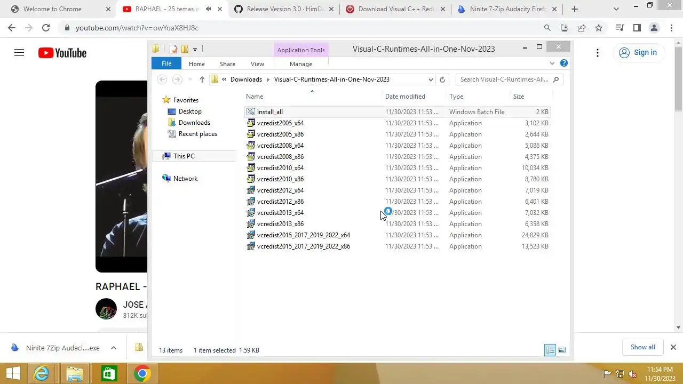Switch to large icons view layout
683x384 pixels.
562,350
